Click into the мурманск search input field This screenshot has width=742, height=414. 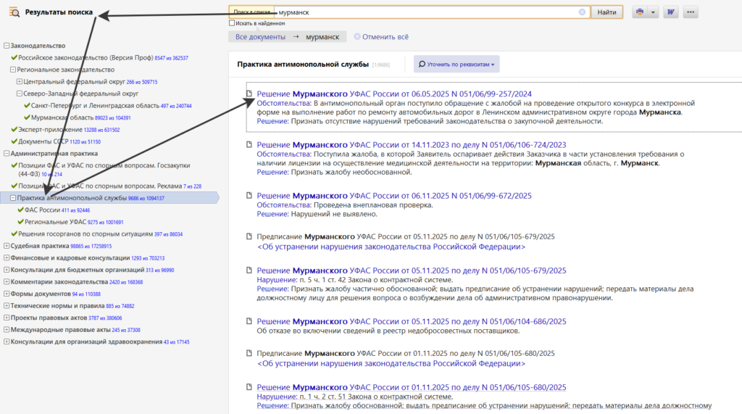pyautogui.click(x=428, y=12)
